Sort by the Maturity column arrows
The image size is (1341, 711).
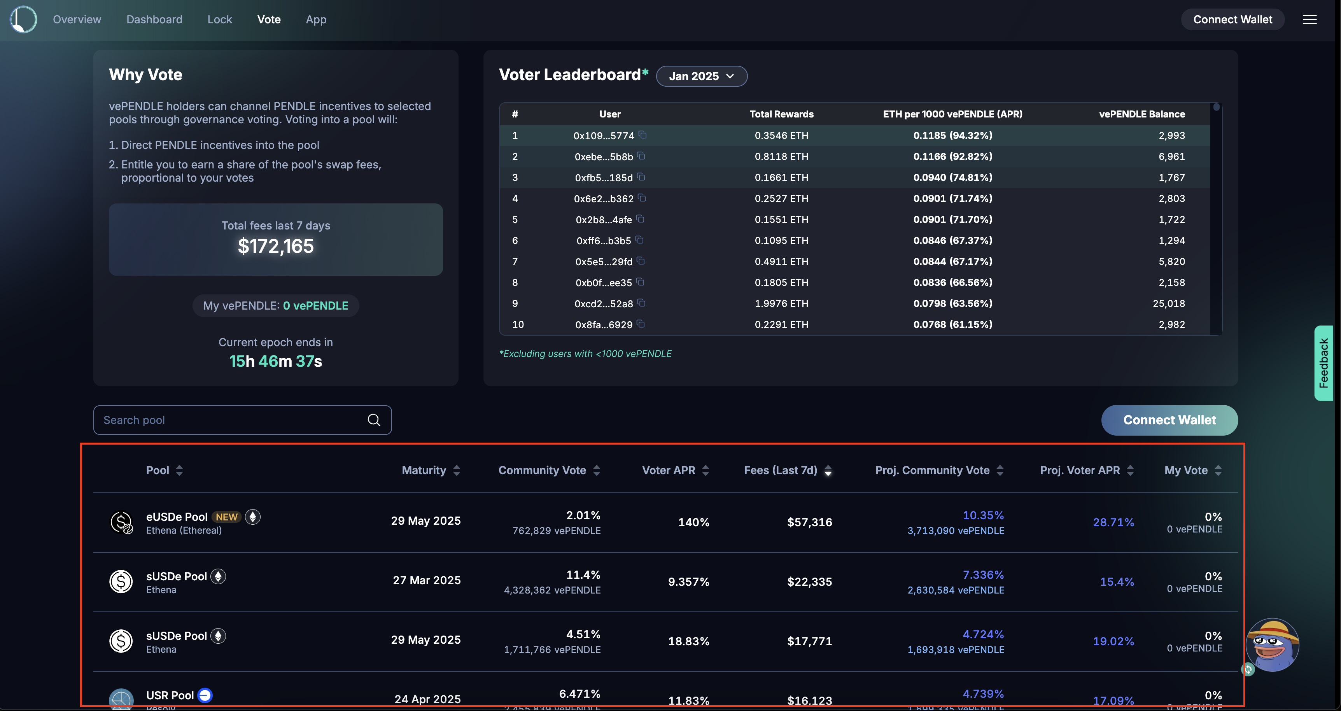coord(457,471)
